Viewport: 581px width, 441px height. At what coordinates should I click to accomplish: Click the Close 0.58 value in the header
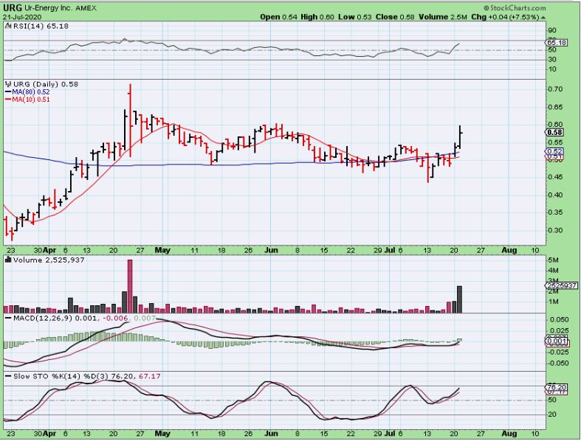tap(395, 17)
